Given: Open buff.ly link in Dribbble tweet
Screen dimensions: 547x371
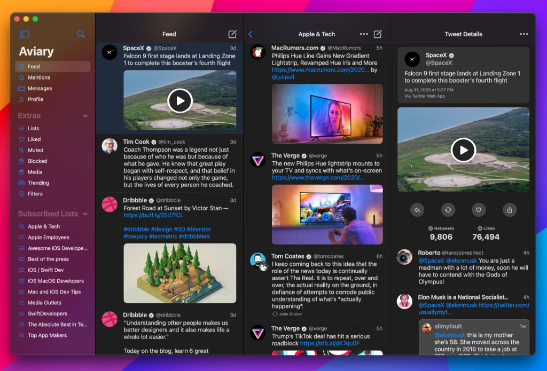Looking at the screenshot, I should [x=153, y=215].
